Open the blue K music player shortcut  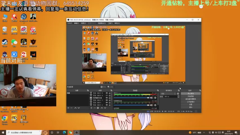[x=14, y=55]
